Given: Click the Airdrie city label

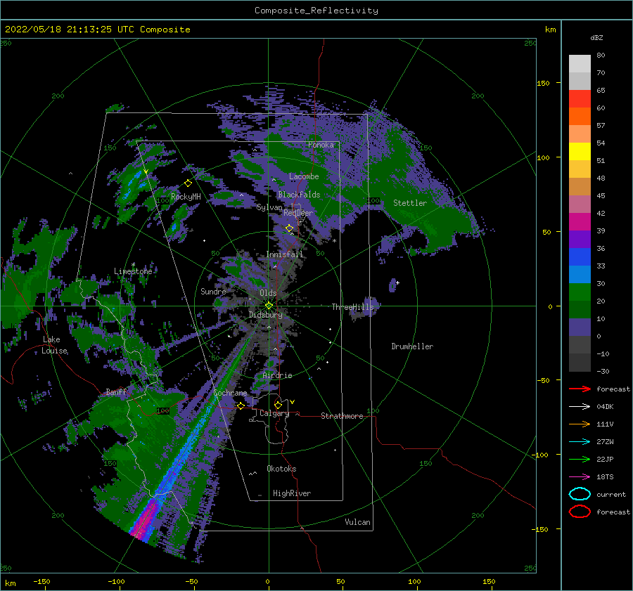Looking at the screenshot, I should (277, 375).
